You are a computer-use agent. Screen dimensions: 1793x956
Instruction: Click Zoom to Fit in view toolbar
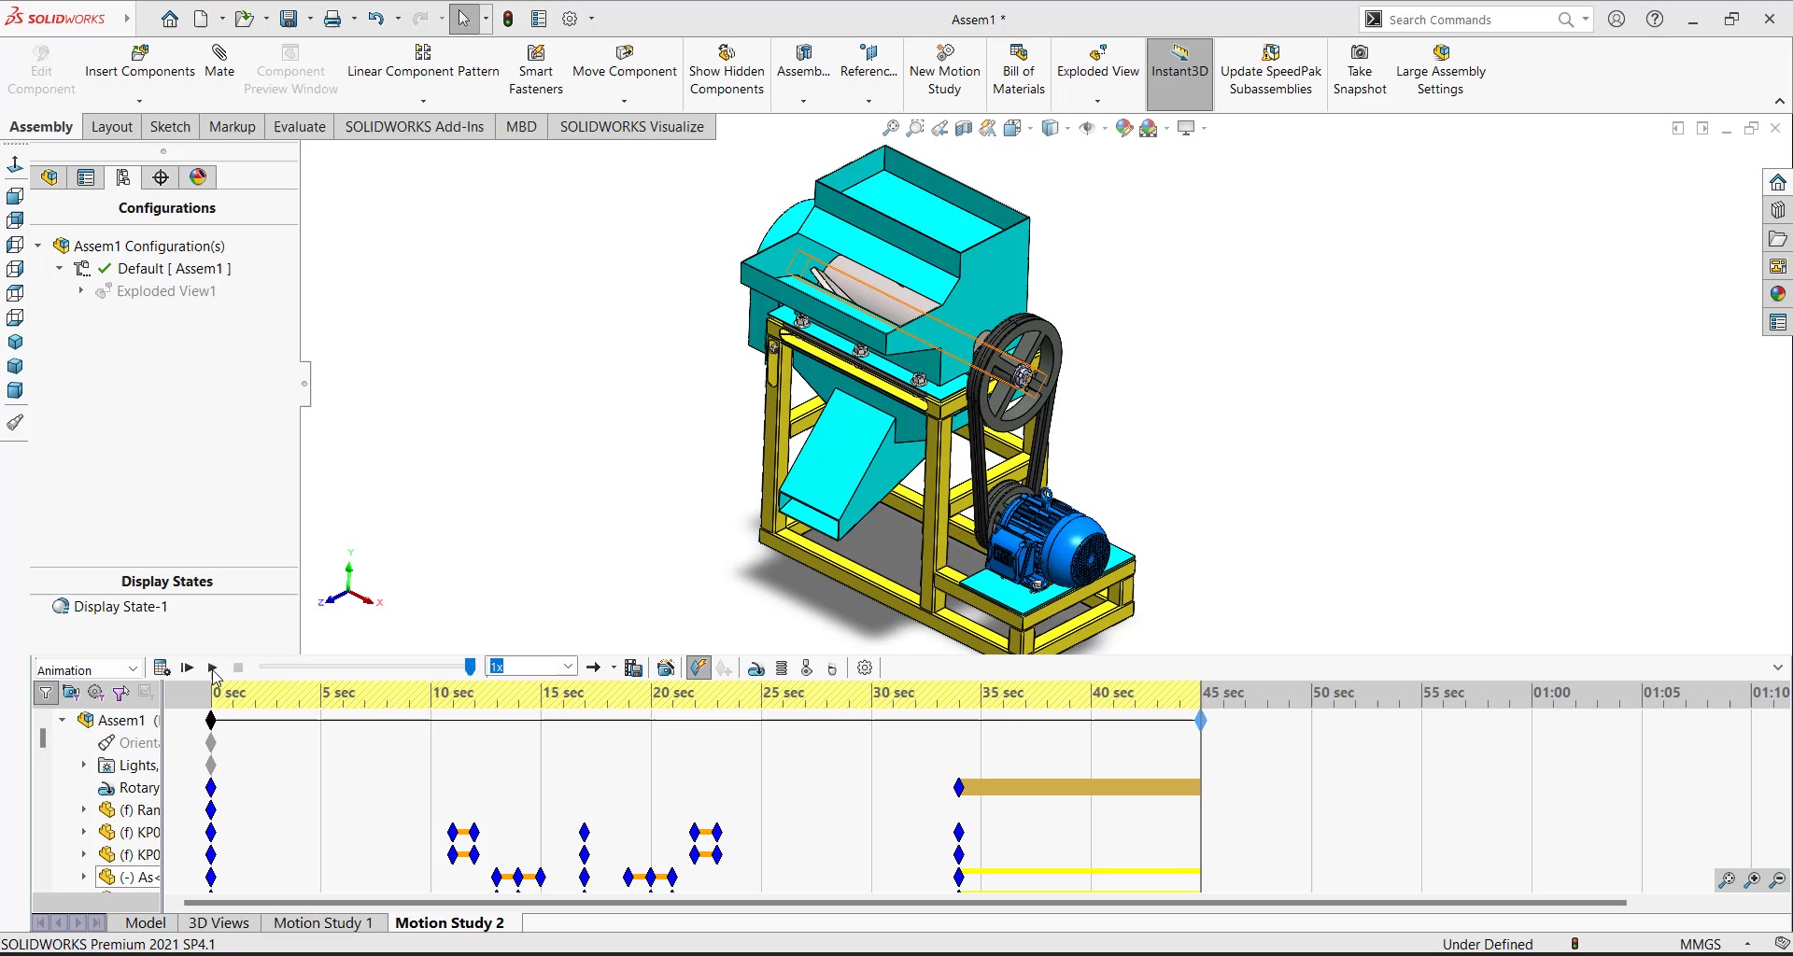pos(891,128)
